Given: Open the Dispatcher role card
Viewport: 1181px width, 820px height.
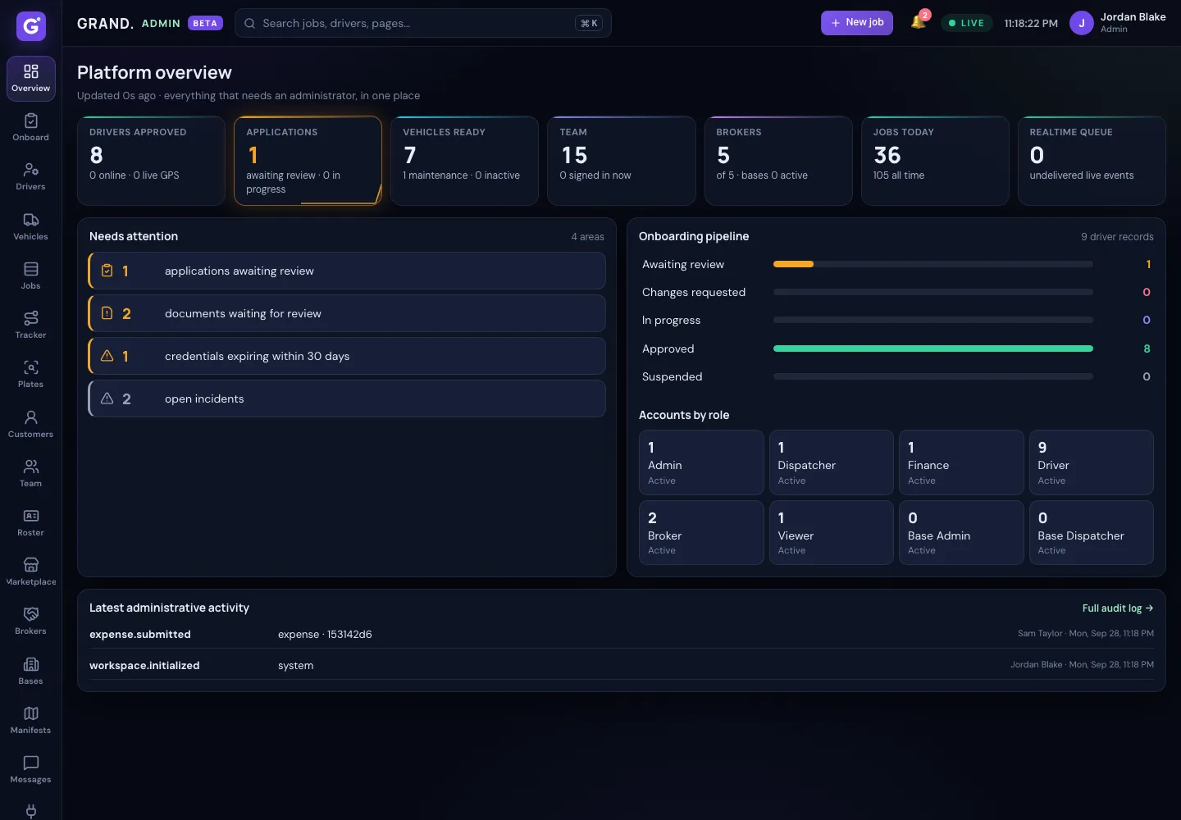Looking at the screenshot, I should tap(831, 462).
